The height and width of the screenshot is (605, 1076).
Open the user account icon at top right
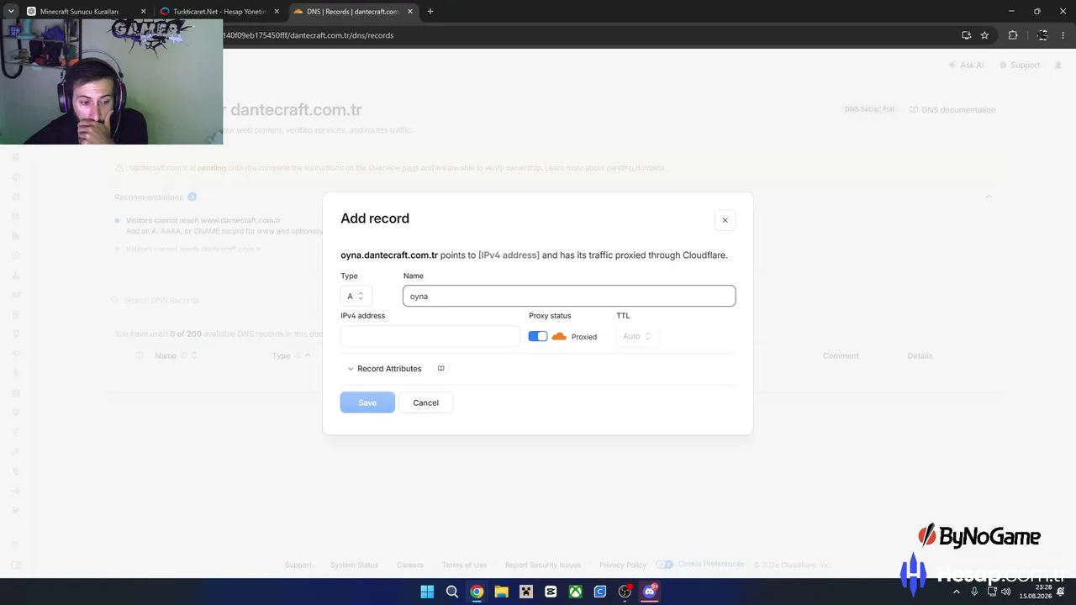pyautogui.click(x=1058, y=65)
